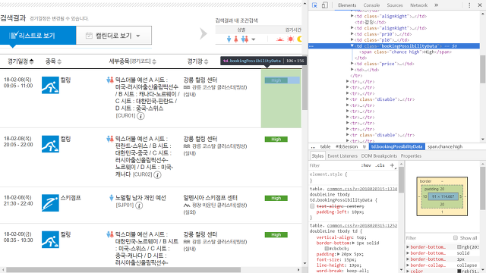Screen dimensions: 486x273
Task: Click the box model content size 91 × 114.667
Action: pos(443,196)
